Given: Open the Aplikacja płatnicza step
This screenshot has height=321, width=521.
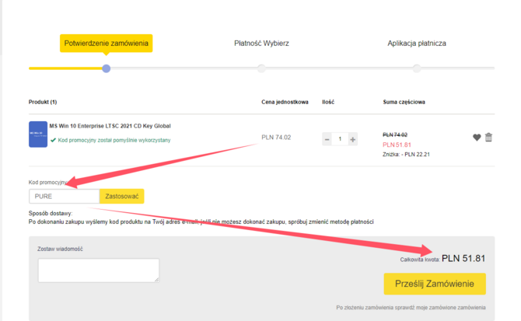Looking at the screenshot, I should pyautogui.click(x=417, y=43).
